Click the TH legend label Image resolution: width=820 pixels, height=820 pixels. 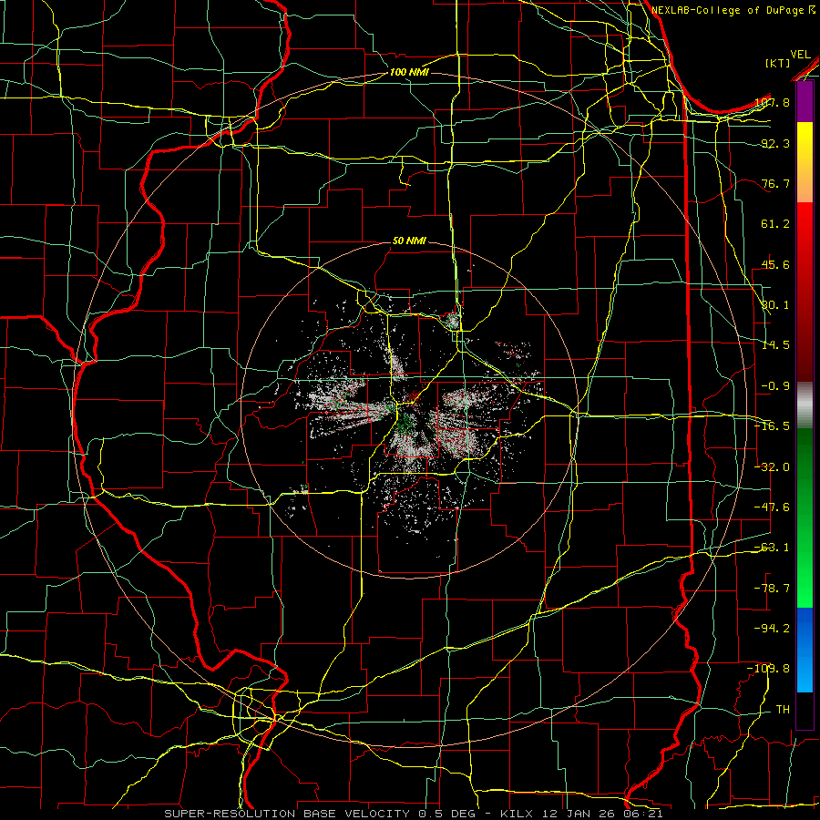pos(783,710)
